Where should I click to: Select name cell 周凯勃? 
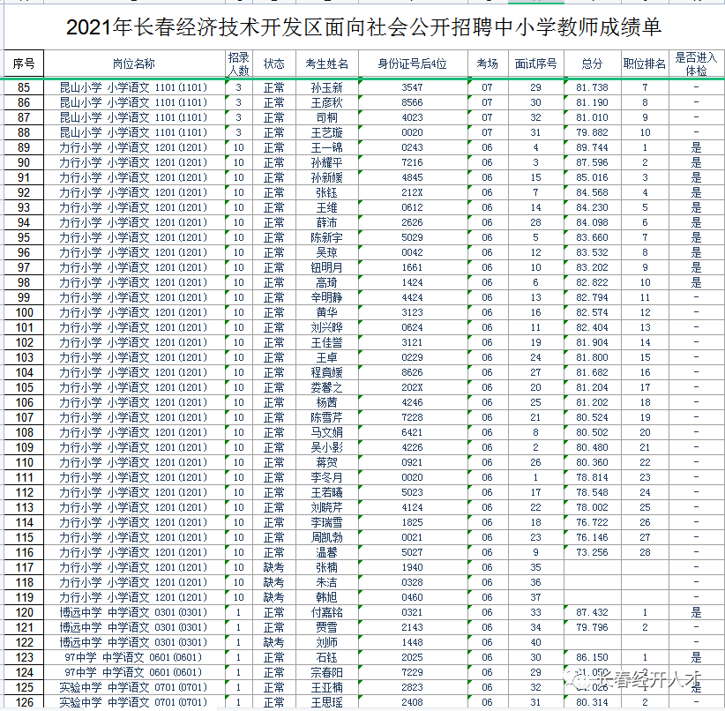pos(327,537)
